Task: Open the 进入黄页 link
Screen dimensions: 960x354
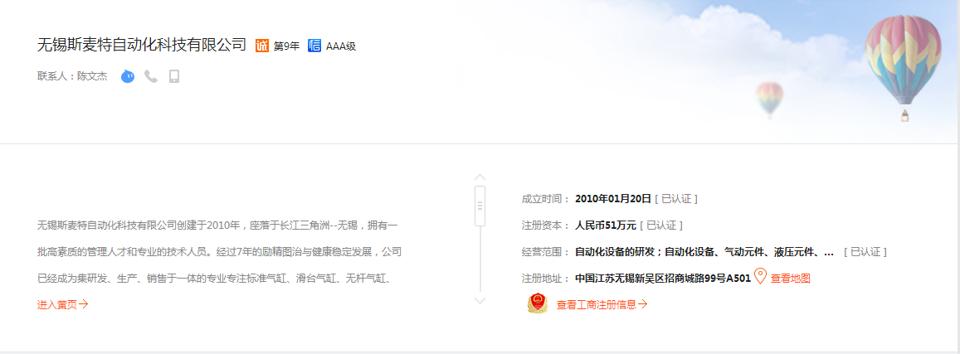Action: pos(62,304)
